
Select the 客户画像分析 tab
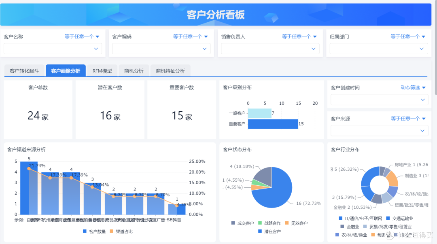[x=66, y=71]
